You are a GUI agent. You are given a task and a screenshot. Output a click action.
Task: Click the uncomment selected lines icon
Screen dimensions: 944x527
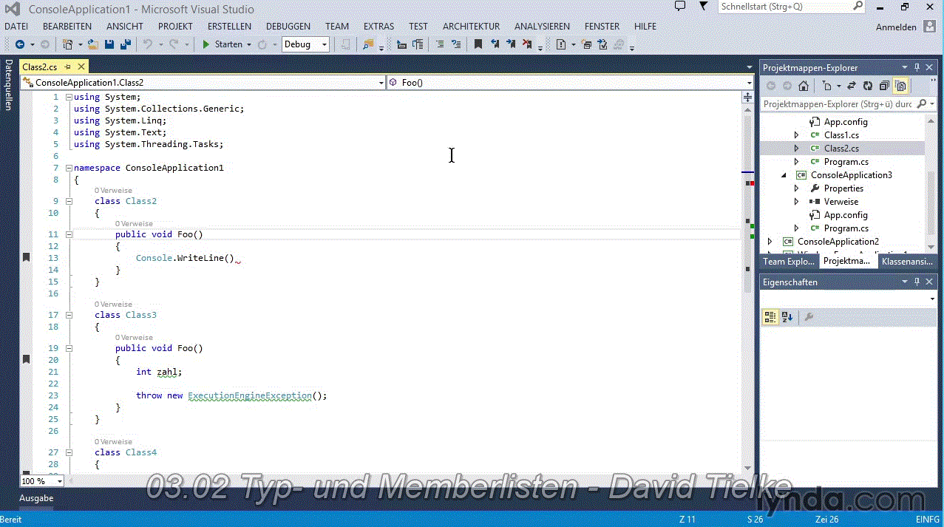pos(455,44)
